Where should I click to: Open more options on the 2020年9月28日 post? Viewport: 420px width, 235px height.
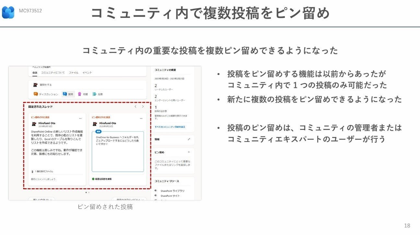point(141,118)
